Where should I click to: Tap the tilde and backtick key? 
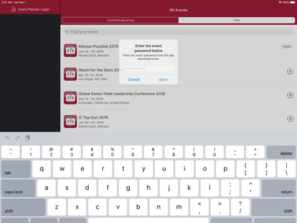(10, 152)
